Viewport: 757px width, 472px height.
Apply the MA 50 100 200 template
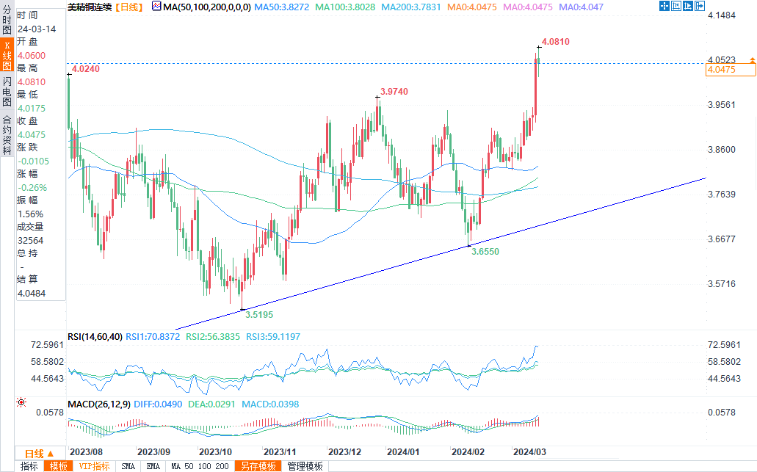pos(200,466)
